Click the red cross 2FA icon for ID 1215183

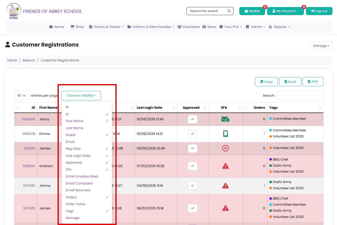[225, 148]
